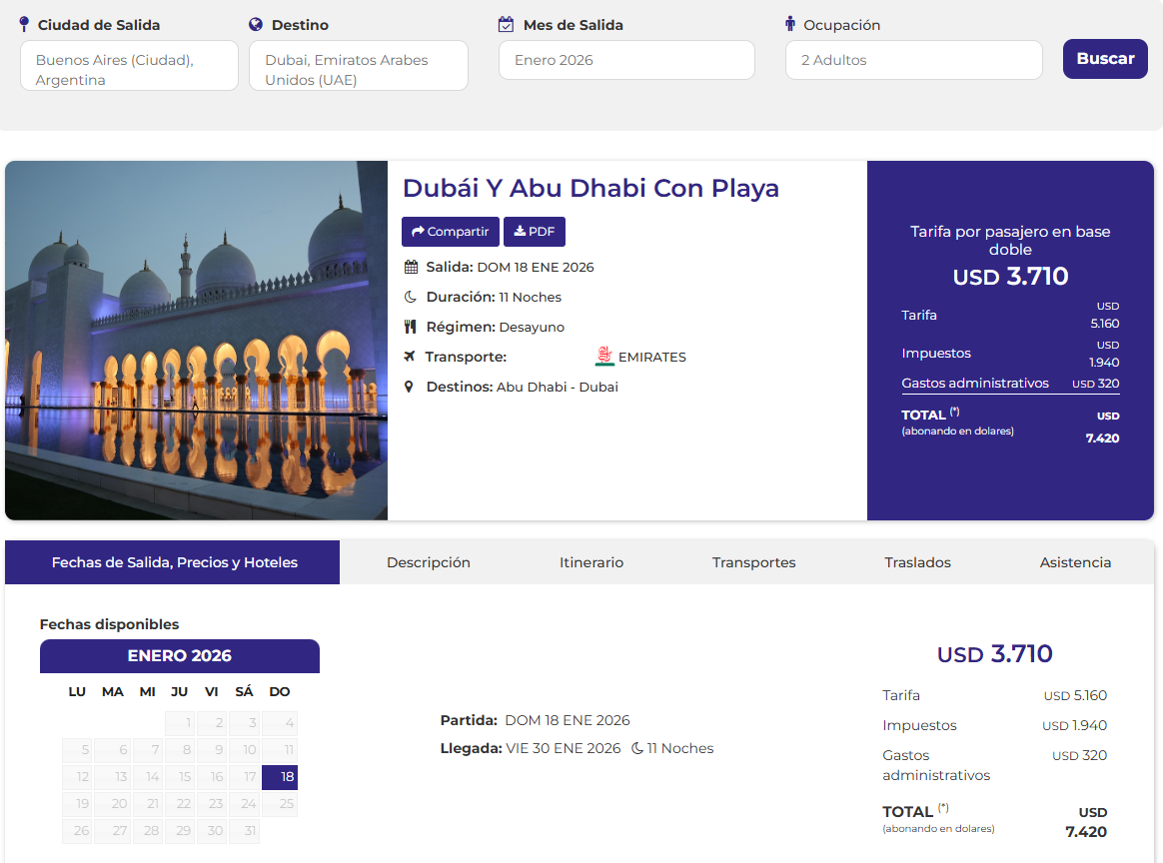The height and width of the screenshot is (863, 1163).
Task: Expand the Mes de Salida Enero 2026 field
Action: click(626, 60)
